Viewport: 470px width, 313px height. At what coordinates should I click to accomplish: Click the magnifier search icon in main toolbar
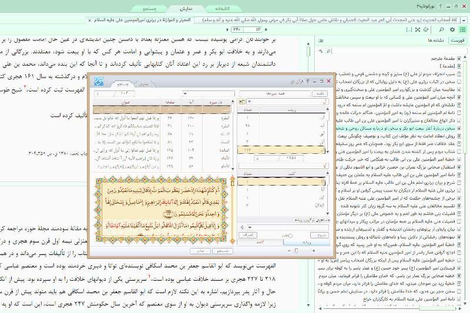pos(441,29)
